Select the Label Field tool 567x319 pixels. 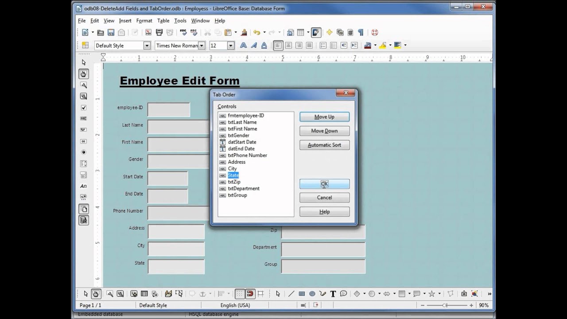[x=83, y=186]
